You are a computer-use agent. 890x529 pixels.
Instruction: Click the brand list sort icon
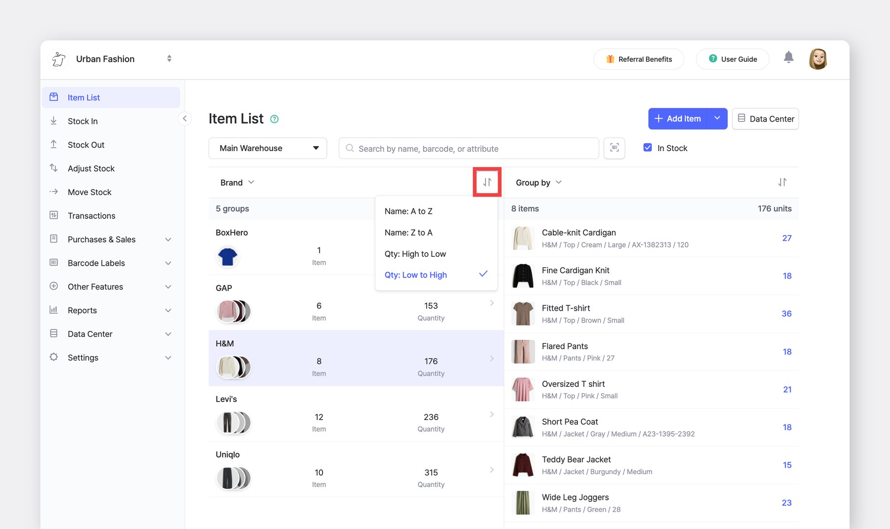pos(487,182)
